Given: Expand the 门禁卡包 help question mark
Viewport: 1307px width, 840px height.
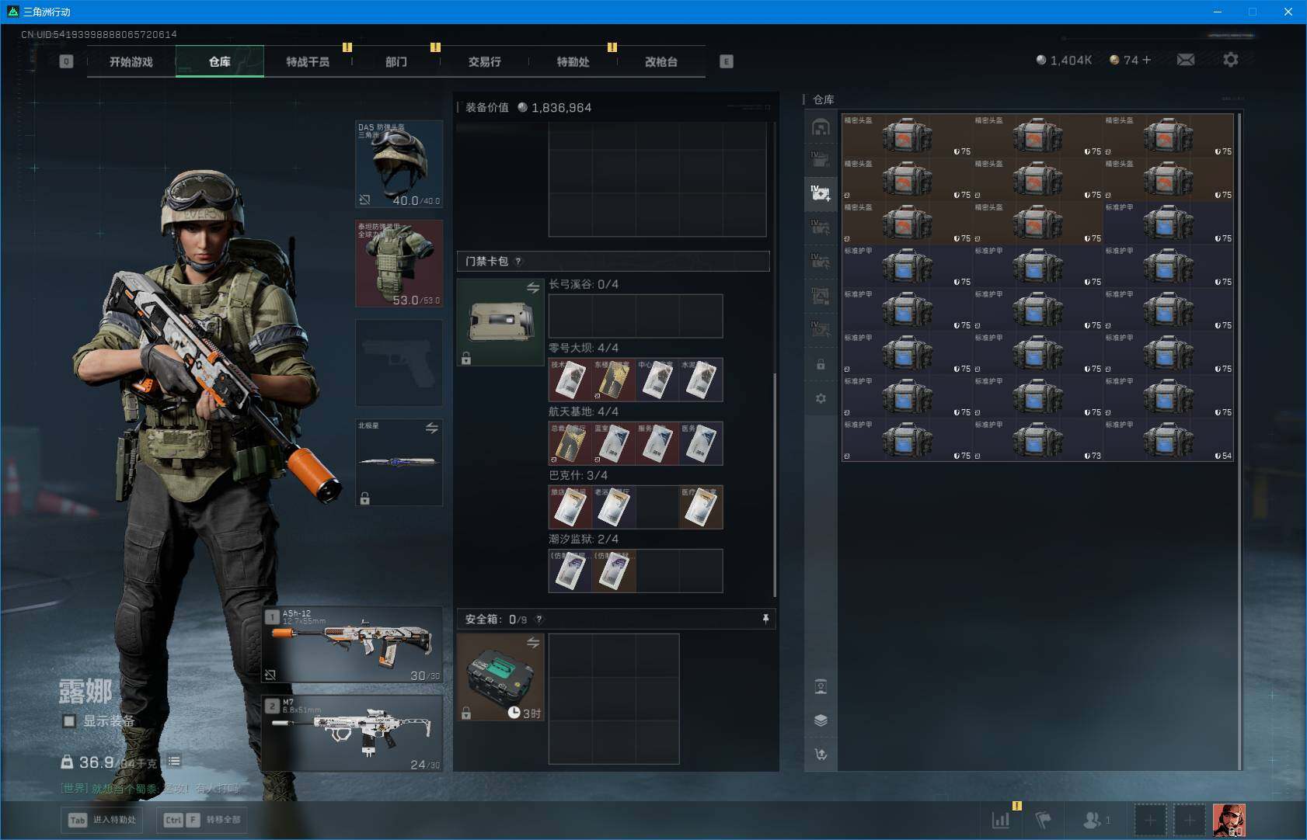Looking at the screenshot, I should [518, 261].
